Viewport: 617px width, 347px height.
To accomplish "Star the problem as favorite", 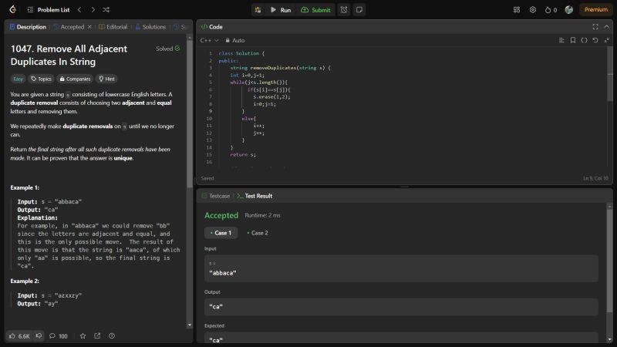I will click(83, 336).
